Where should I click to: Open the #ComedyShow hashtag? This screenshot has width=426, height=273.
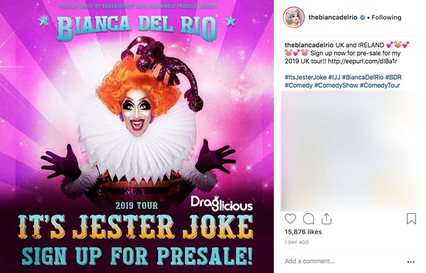[x=336, y=85]
